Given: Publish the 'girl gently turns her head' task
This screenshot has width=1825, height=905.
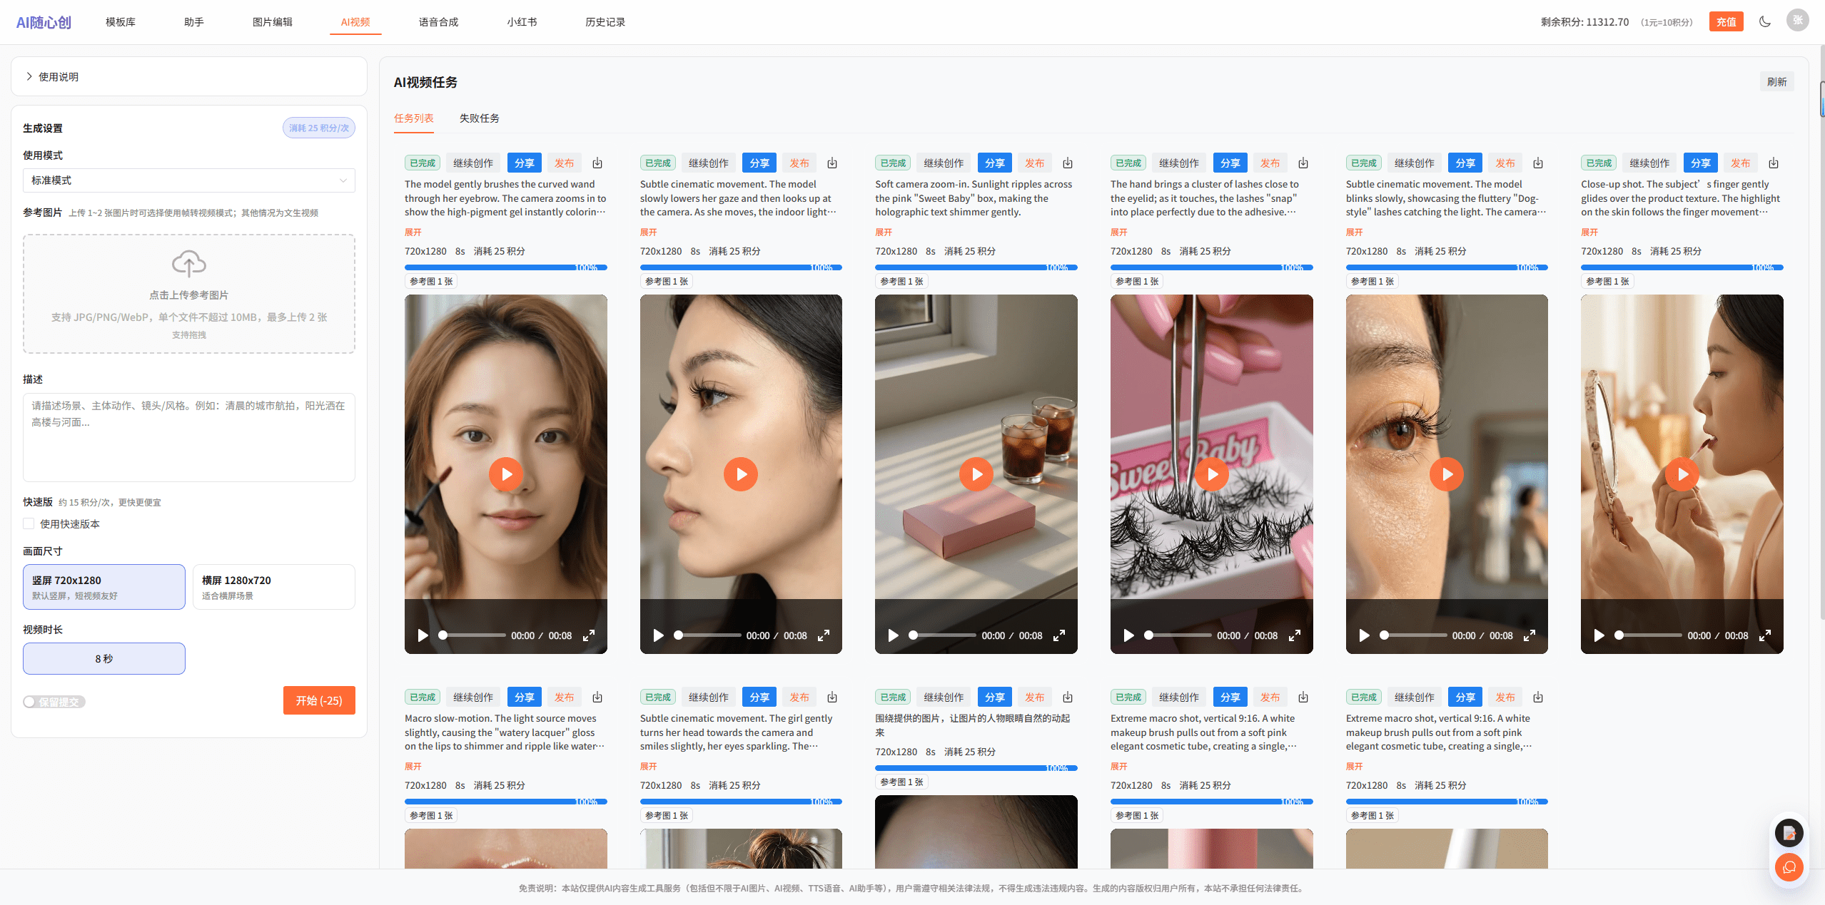Looking at the screenshot, I should click(x=799, y=697).
